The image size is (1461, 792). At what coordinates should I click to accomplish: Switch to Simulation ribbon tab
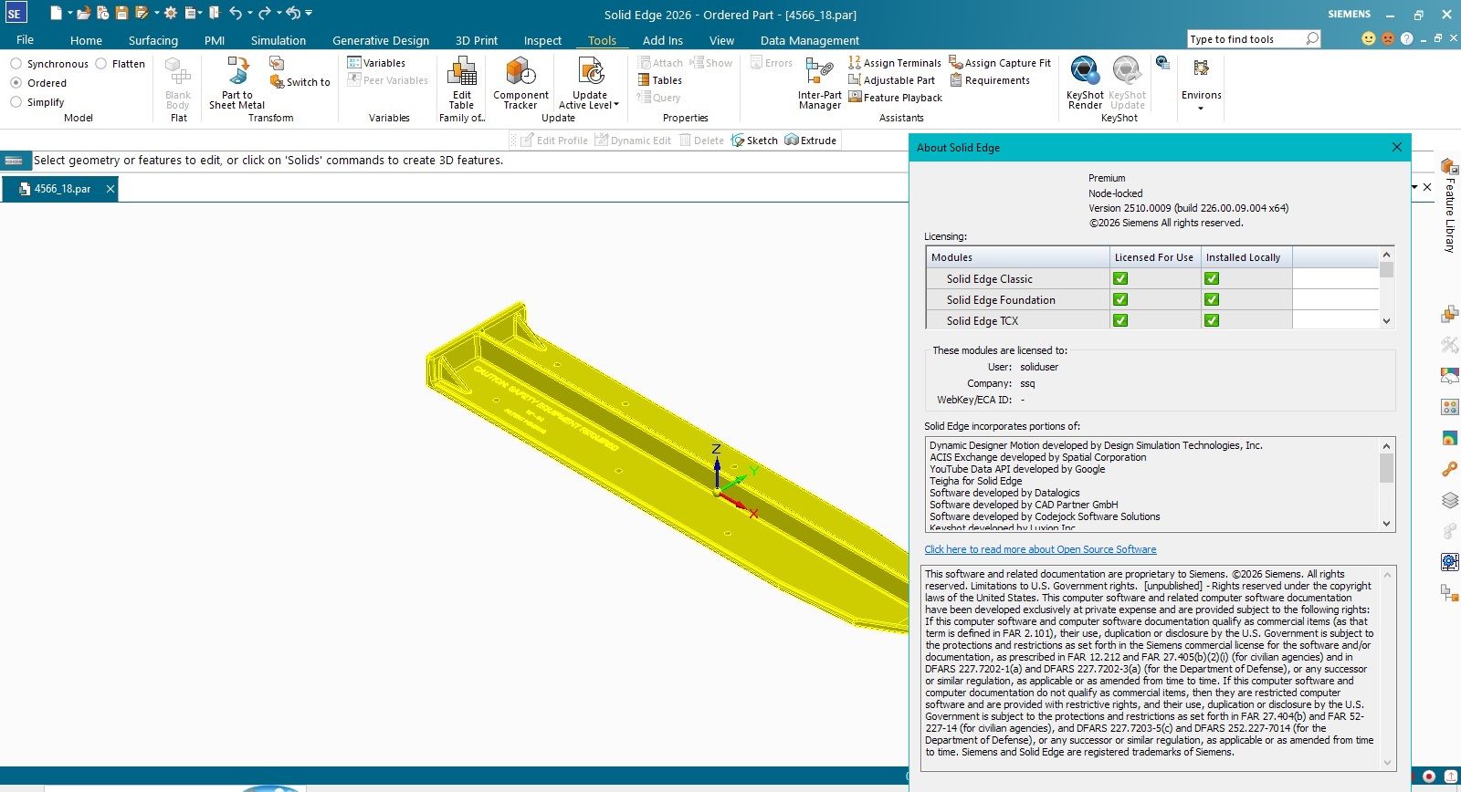[279, 40]
